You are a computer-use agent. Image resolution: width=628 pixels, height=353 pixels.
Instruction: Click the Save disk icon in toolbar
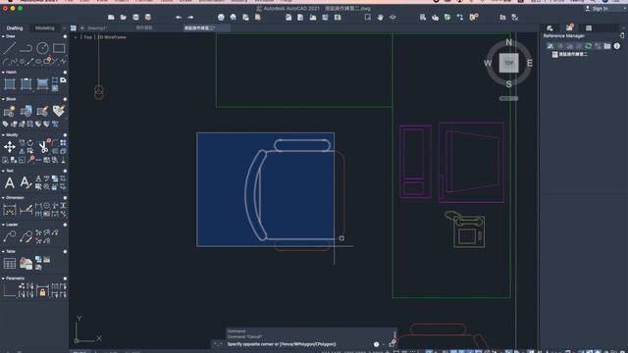tap(135, 18)
